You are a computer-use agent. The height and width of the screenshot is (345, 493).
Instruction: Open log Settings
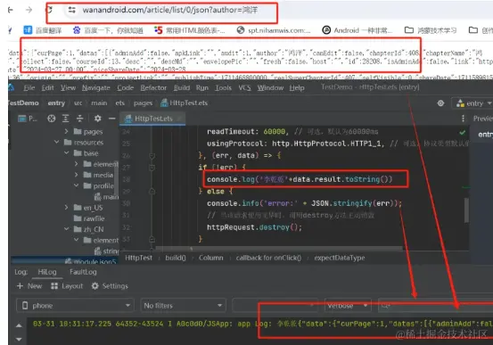click(x=110, y=286)
